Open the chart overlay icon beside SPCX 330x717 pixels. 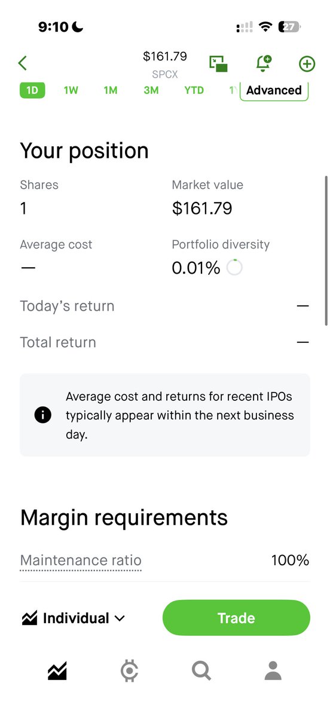tap(218, 64)
